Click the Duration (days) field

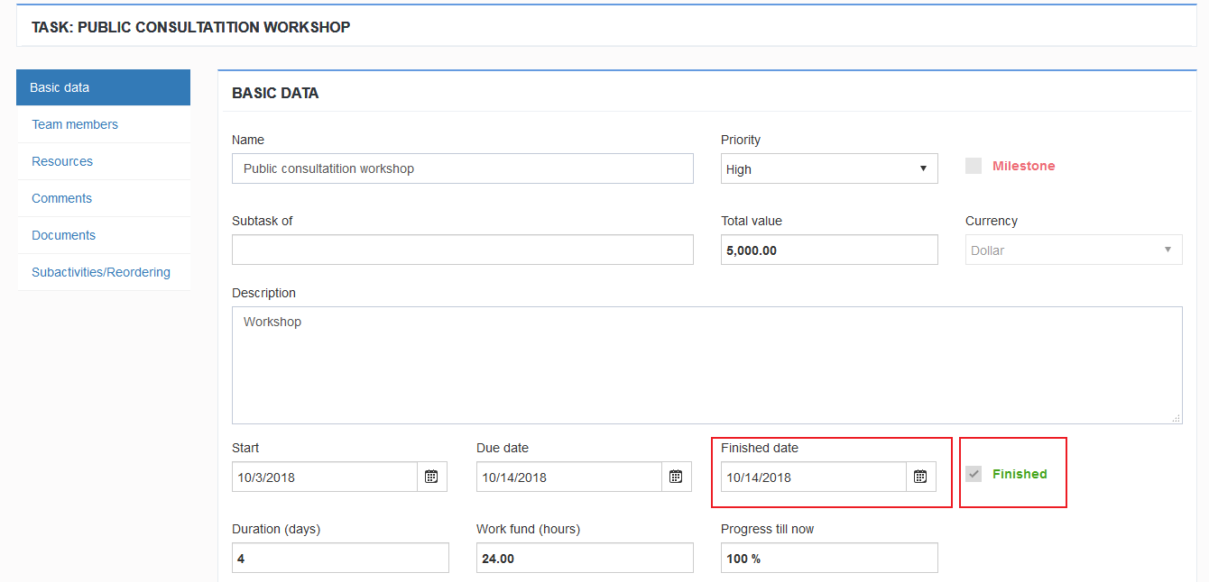tap(340, 558)
